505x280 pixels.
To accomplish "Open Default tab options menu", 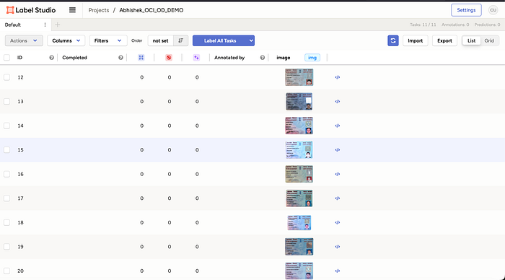I will [x=45, y=25].
